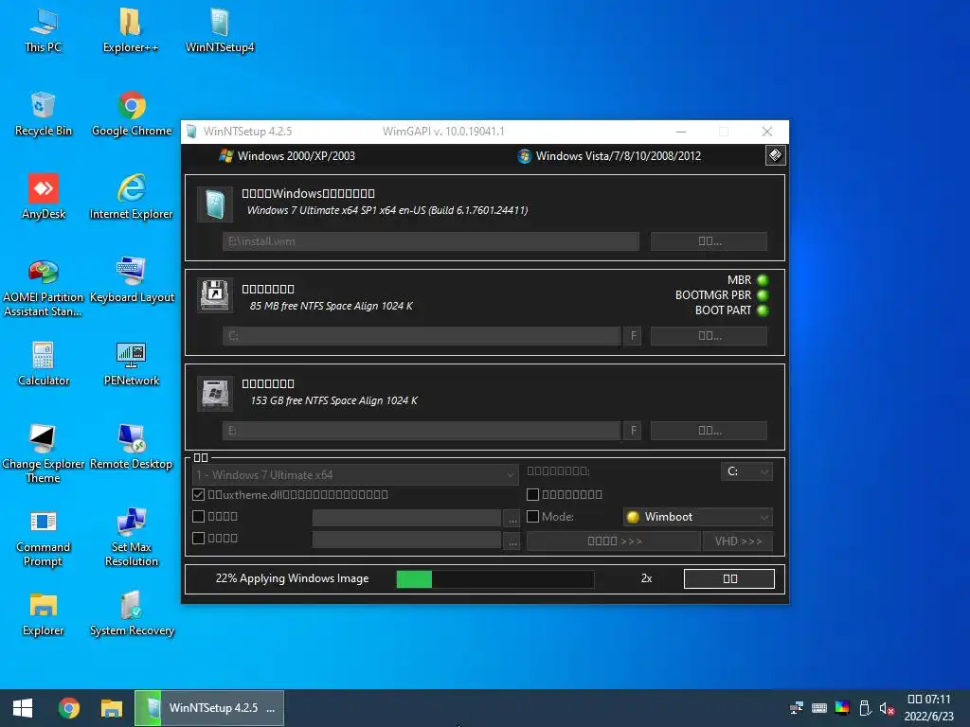Open the Internet Explorer desktop icon
The width and height of the screenshot is (970, 727).
(131, 197)
